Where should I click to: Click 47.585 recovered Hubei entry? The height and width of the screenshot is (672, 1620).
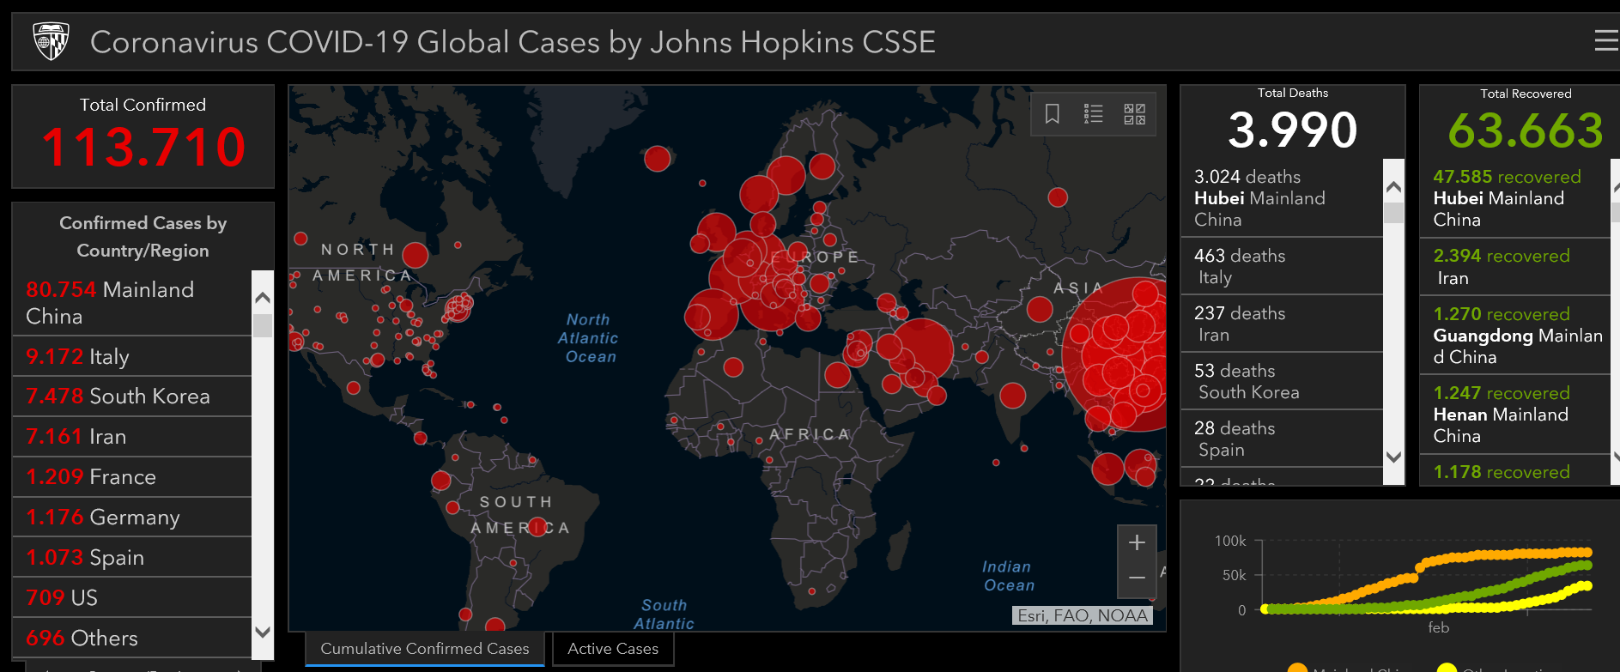1515,198
